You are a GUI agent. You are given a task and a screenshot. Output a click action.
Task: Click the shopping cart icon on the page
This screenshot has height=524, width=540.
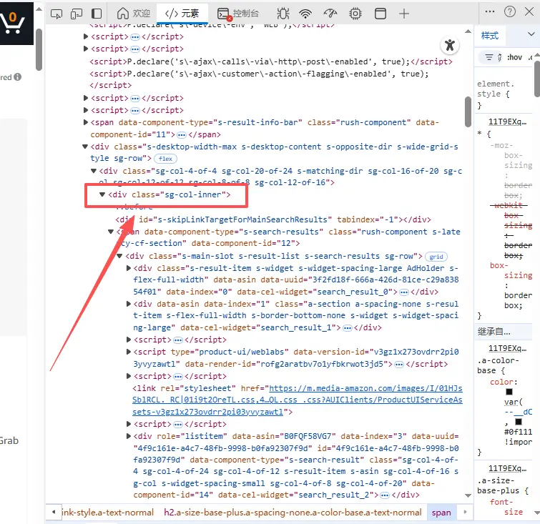13,23
